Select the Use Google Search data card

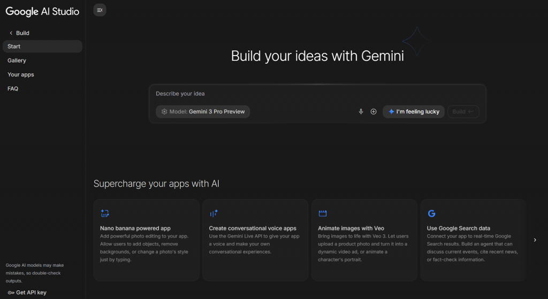[473, 240]
